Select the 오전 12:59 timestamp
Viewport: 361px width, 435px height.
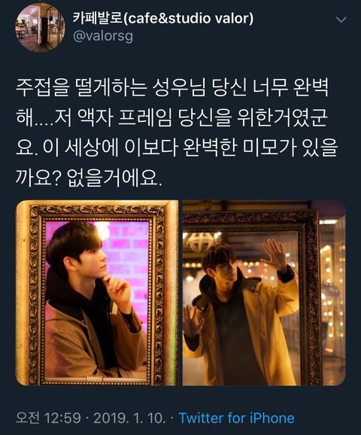[x=48, y=418]
